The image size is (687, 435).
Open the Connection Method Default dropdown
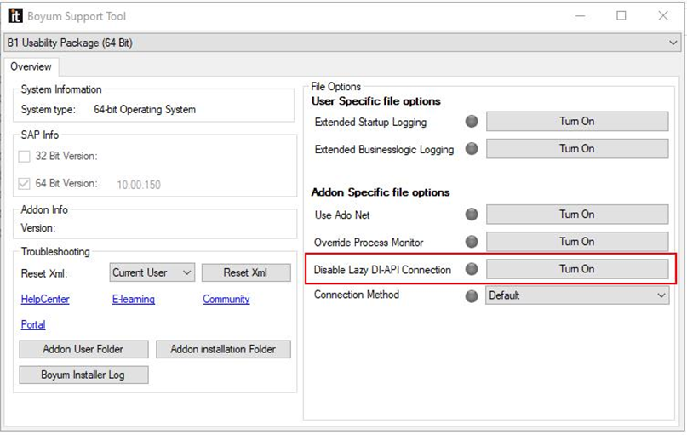577,295
